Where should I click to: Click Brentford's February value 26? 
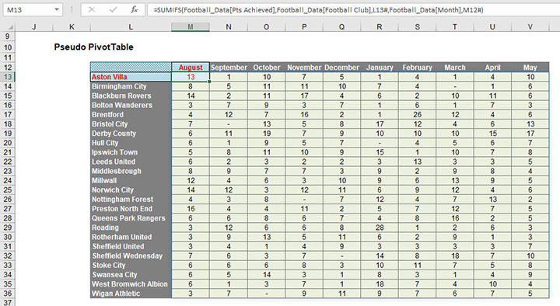[417, 114]
